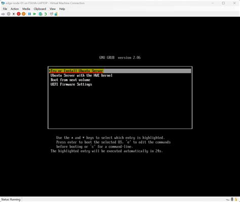Maximize the Virtual Machine Connection window
The width and height of the screenshot is (240, 202).
(x=223, y=3)
